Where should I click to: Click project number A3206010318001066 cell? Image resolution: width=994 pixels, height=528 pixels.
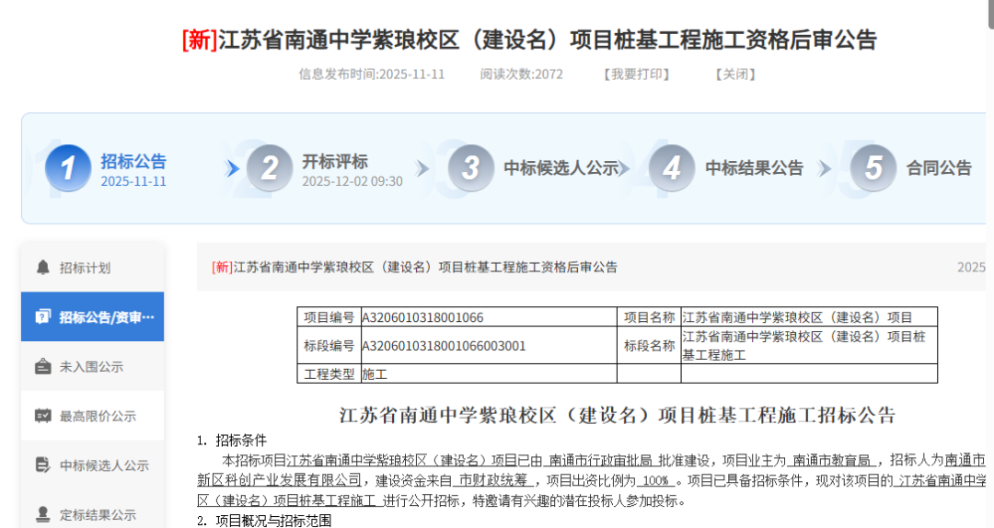422,317
